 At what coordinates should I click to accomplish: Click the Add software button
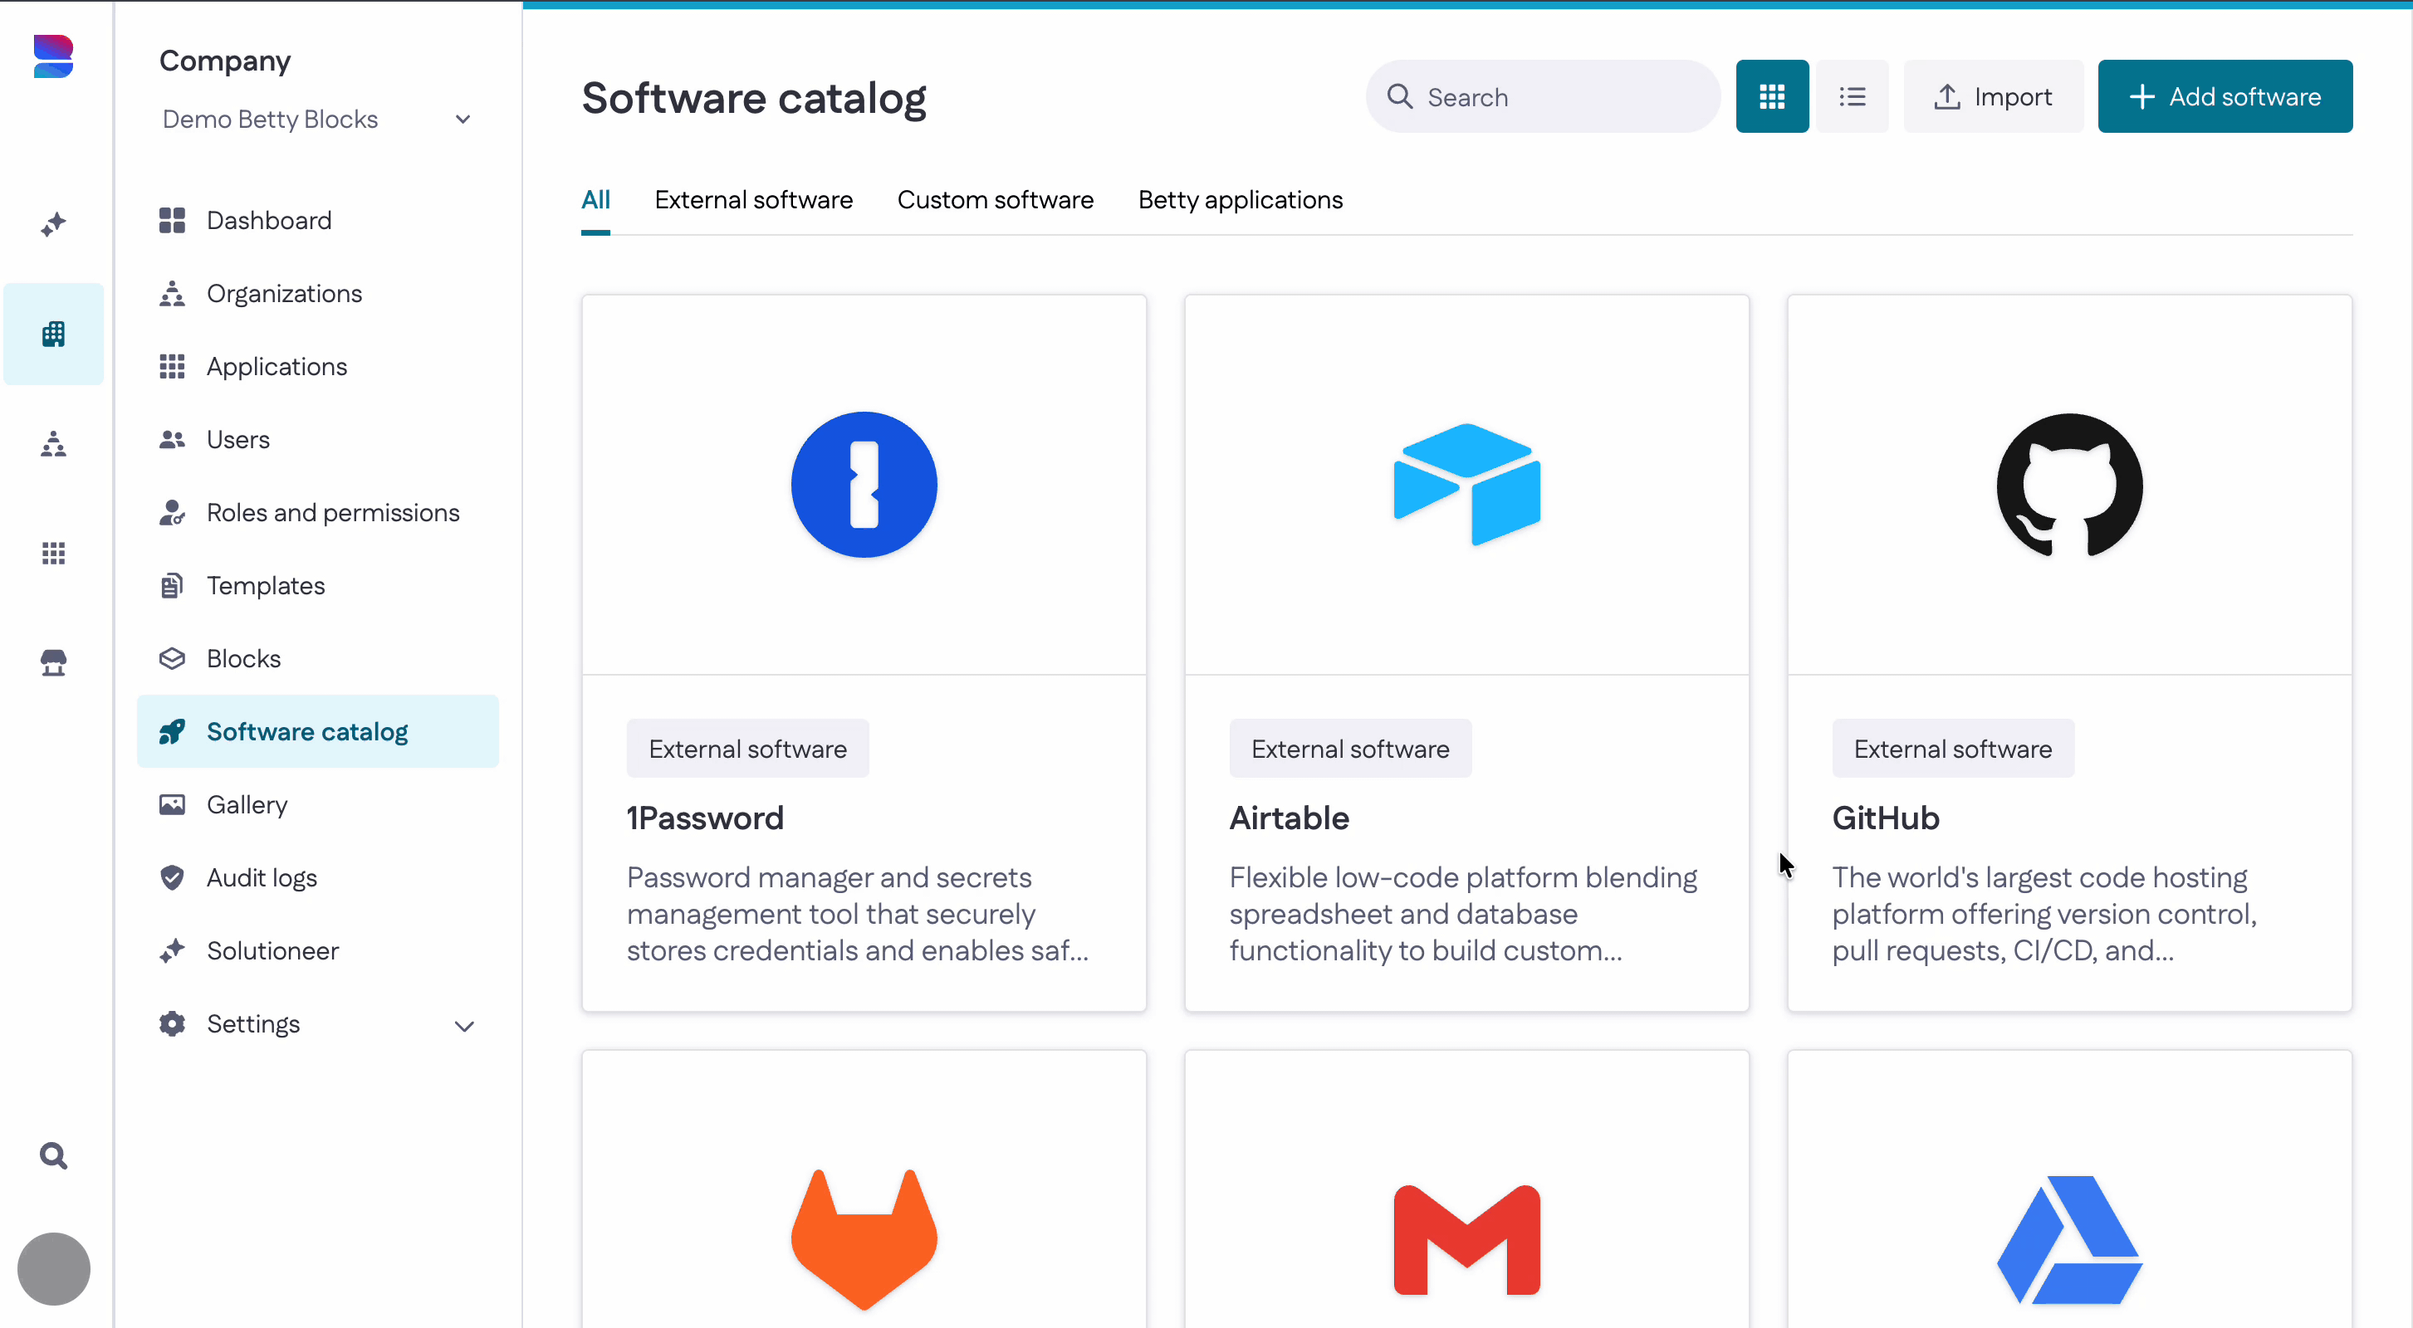tap(2225, 96)
